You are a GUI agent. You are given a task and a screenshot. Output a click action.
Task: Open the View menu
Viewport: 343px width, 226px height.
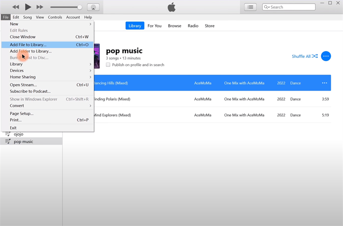click(40, 17)
